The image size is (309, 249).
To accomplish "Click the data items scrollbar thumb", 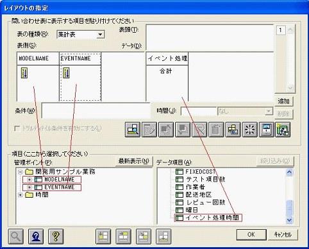I will click(289, 208).
